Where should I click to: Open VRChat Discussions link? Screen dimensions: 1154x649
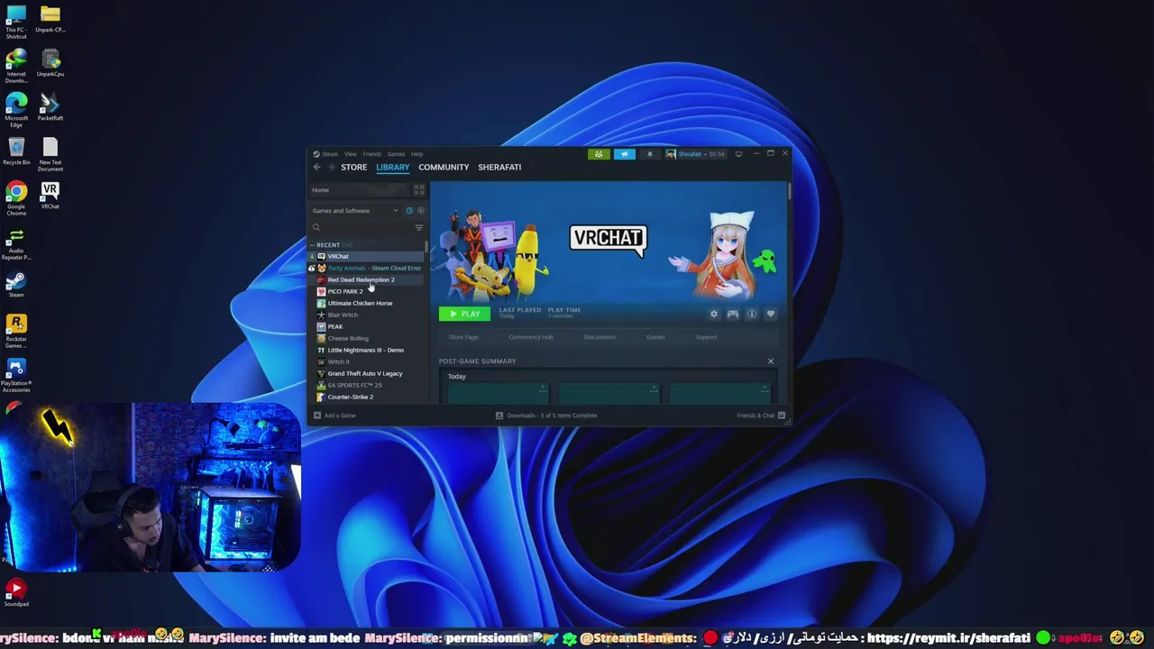(x=600, y=337)
